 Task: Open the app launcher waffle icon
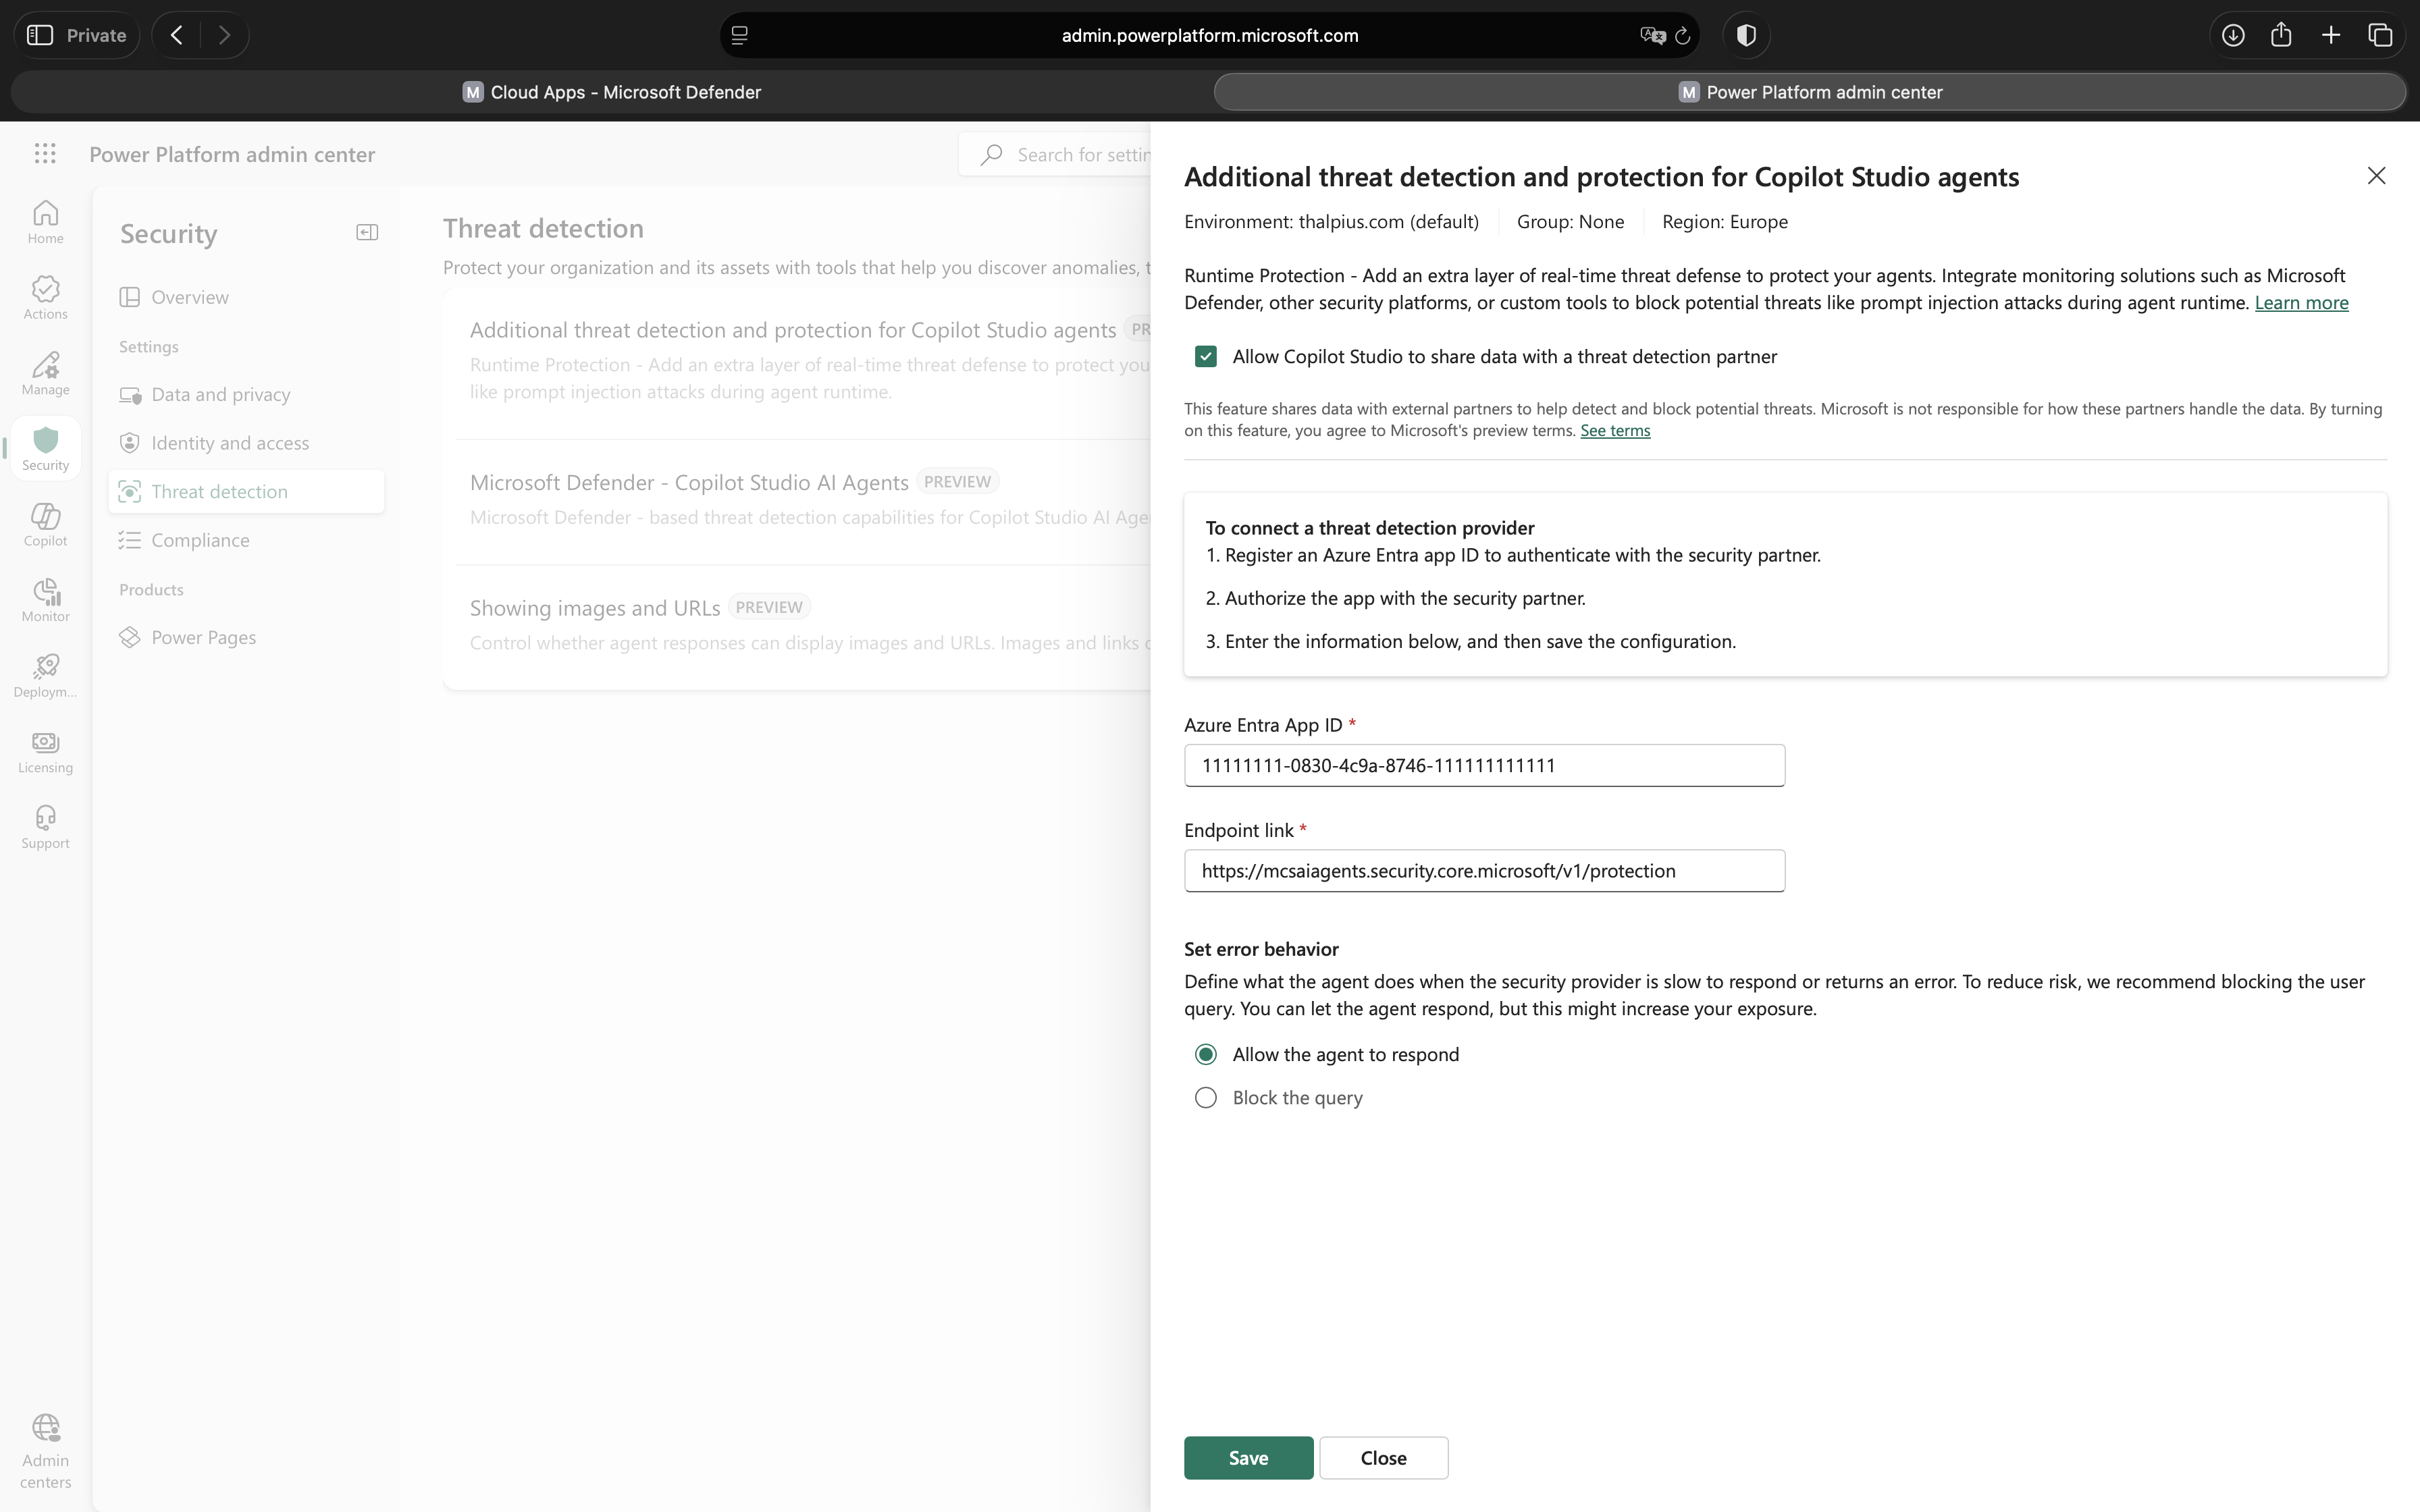pyautogui.click(x=45, y=154)
